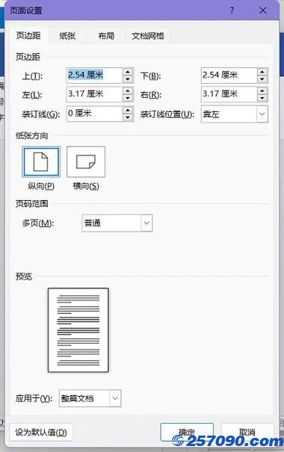The height and width of the screenshot is (452, 284).
Task: Increase the 装订线 gutter value
Action: 128,110
